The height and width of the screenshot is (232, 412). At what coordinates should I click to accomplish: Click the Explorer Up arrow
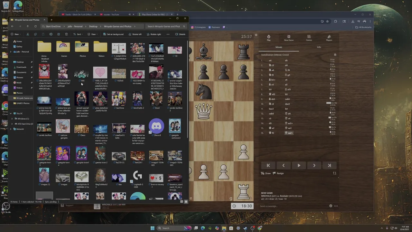[x=28, y=26]
